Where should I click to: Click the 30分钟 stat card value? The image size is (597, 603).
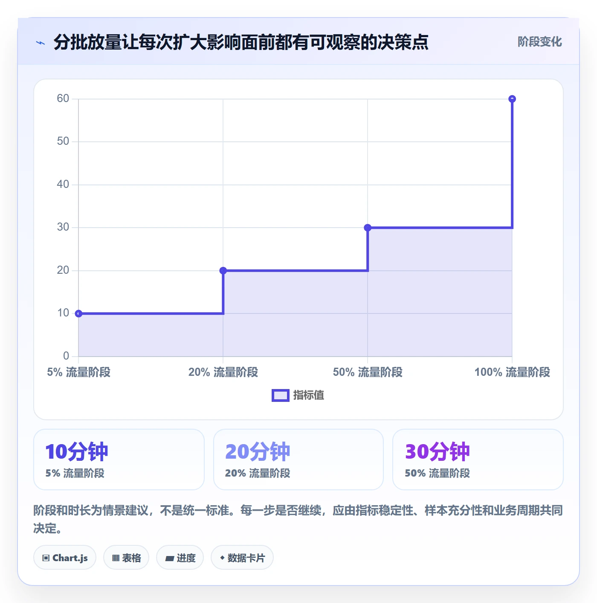point(438,452)
